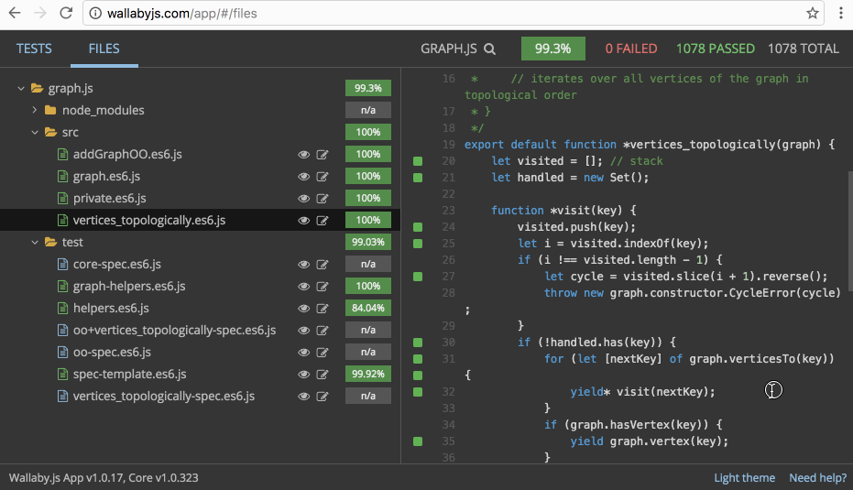This screenshot has height=490, width=853.
Task: Click the browser forward arrow
Action: [40, 13]
